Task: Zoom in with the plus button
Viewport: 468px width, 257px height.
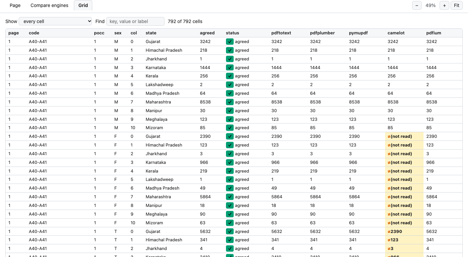Action: [445, 6]
